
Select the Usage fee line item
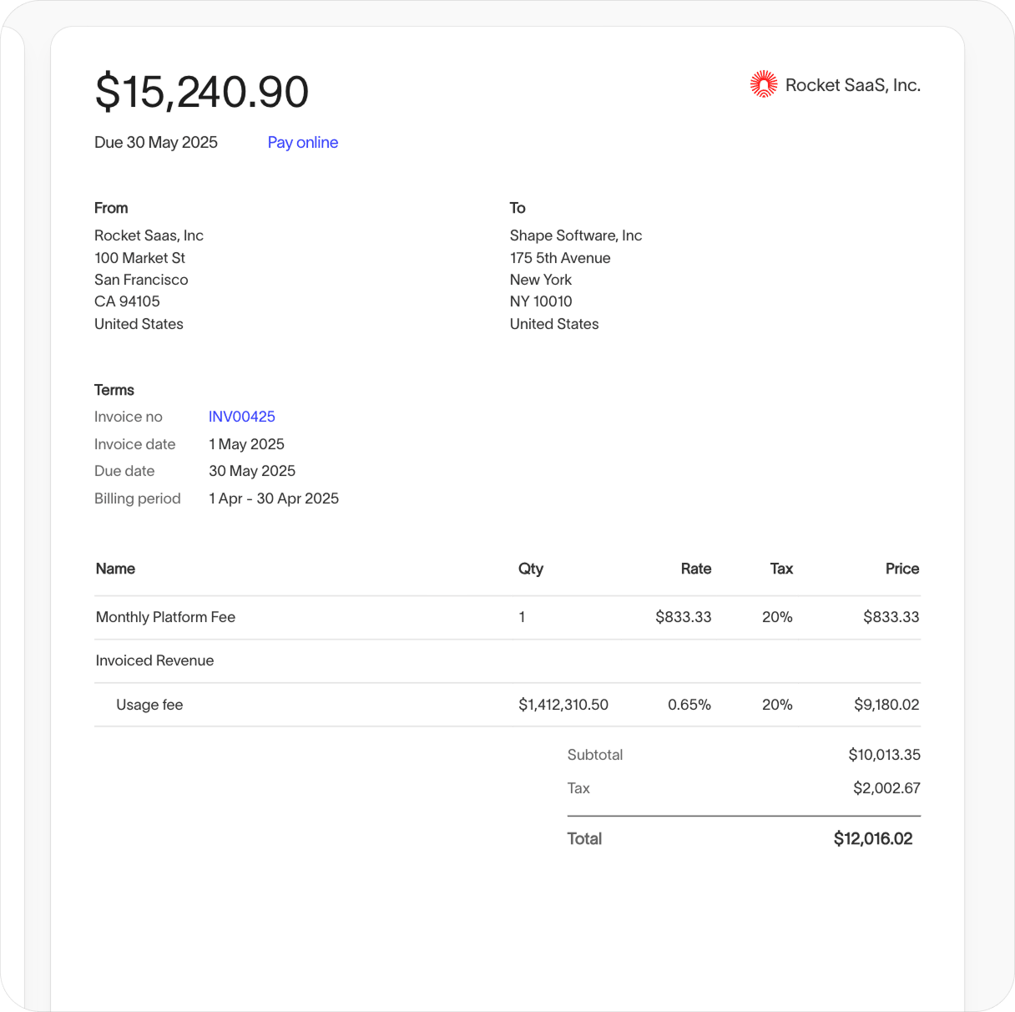[x=149, y=704]
